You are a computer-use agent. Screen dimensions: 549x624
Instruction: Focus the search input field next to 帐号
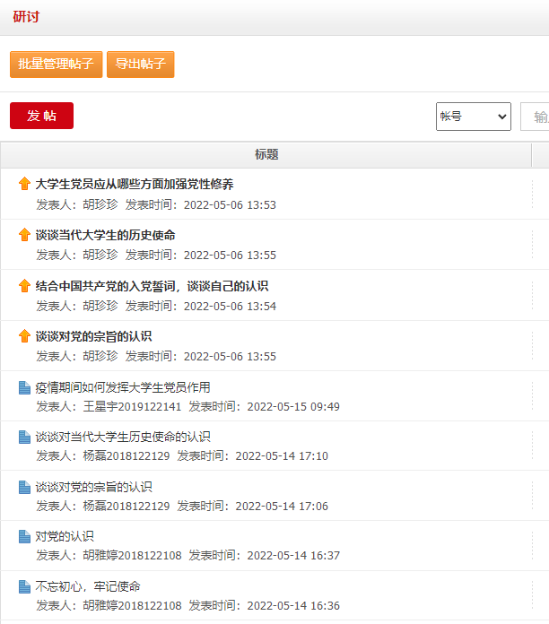536,117
